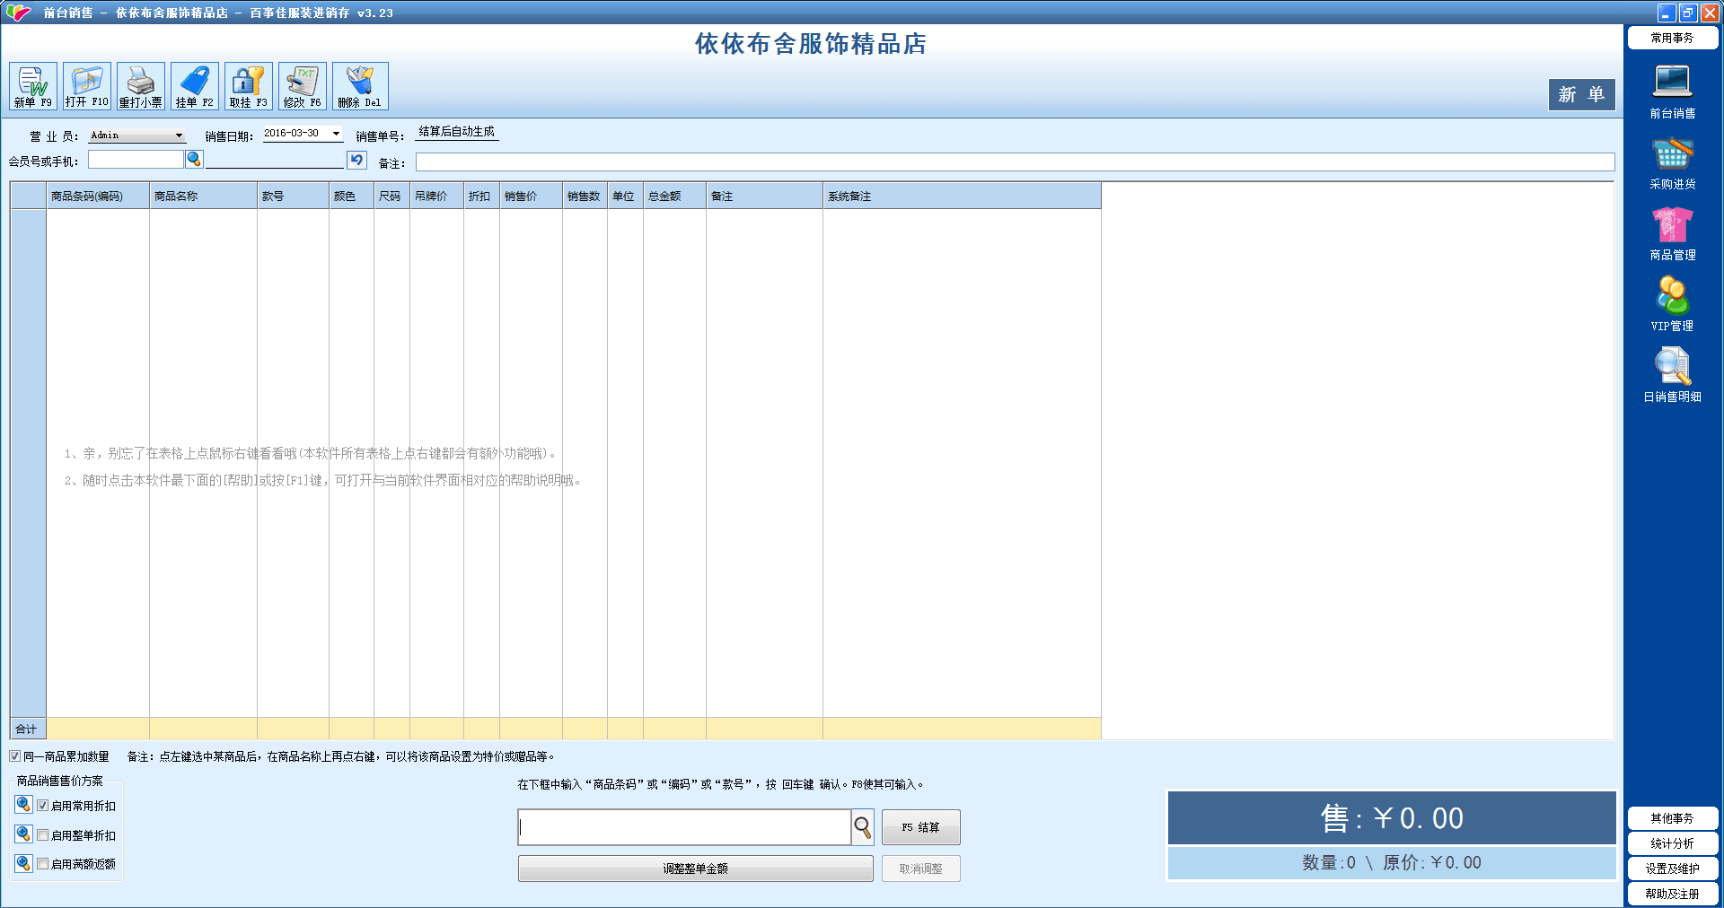
Task: Switch to the 统计分析 sidebar tab
Action: [1672, 843]
